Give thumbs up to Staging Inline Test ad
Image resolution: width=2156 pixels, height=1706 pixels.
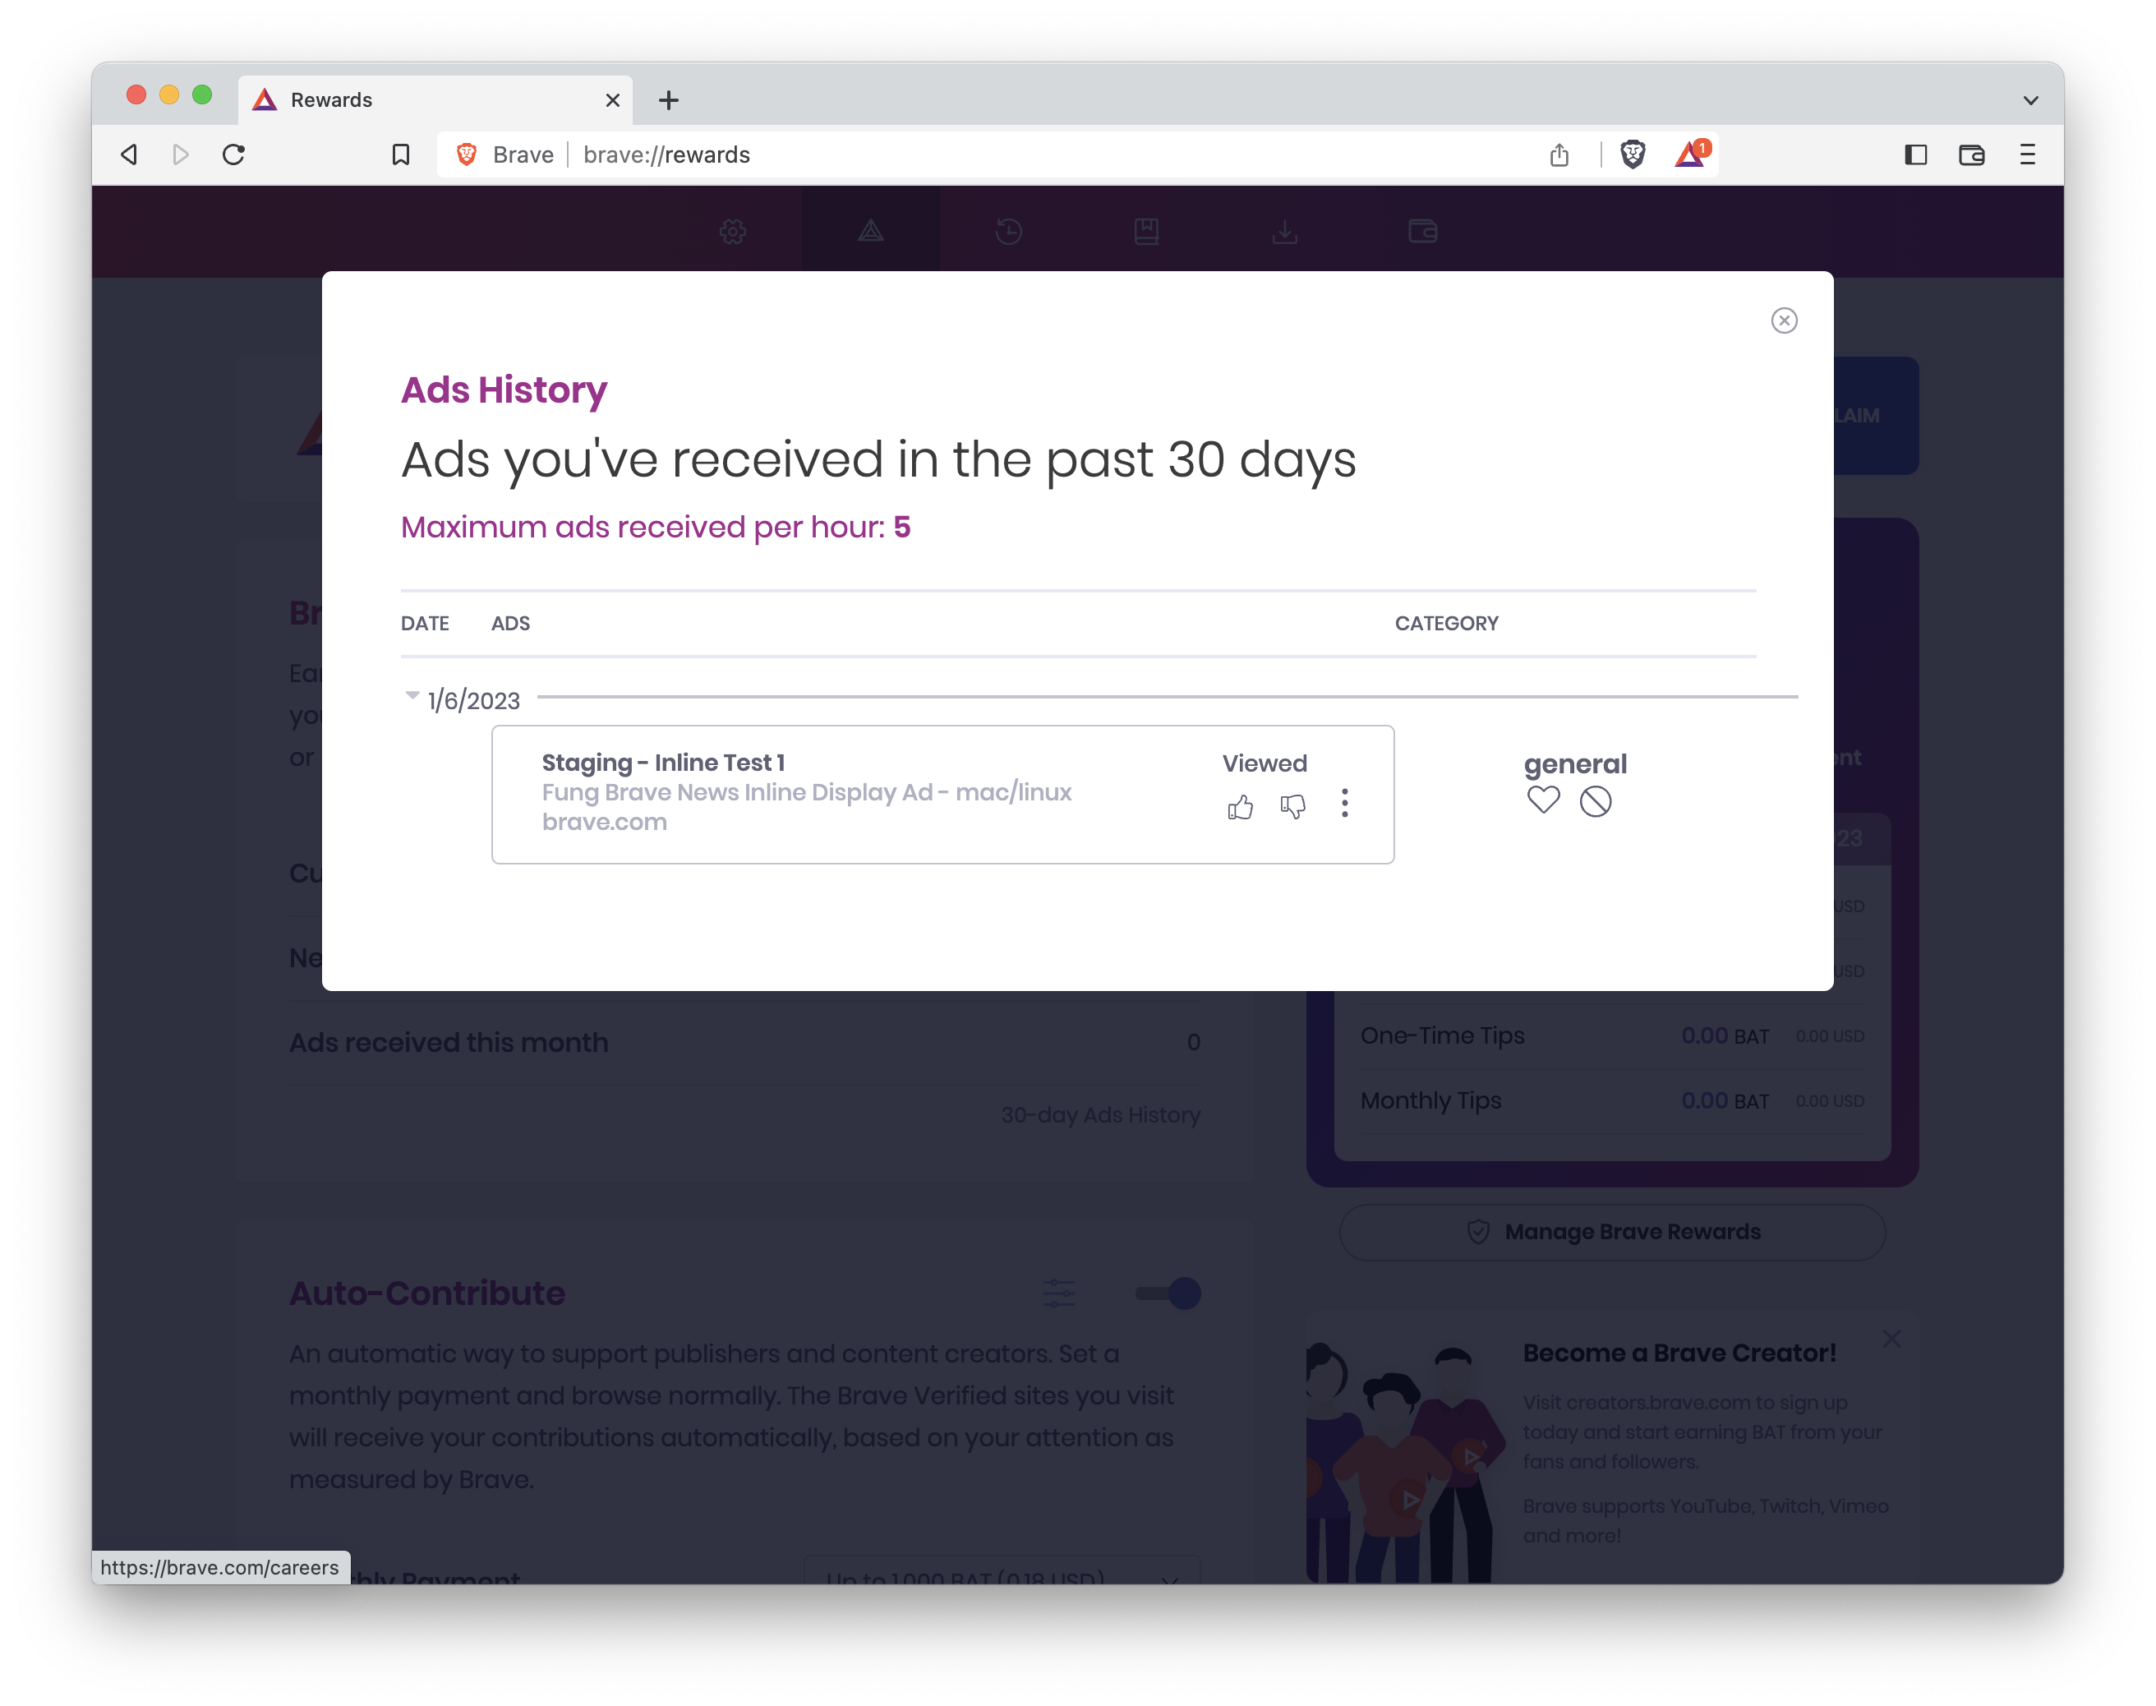pyautogui.click(x=1239, y=806)
